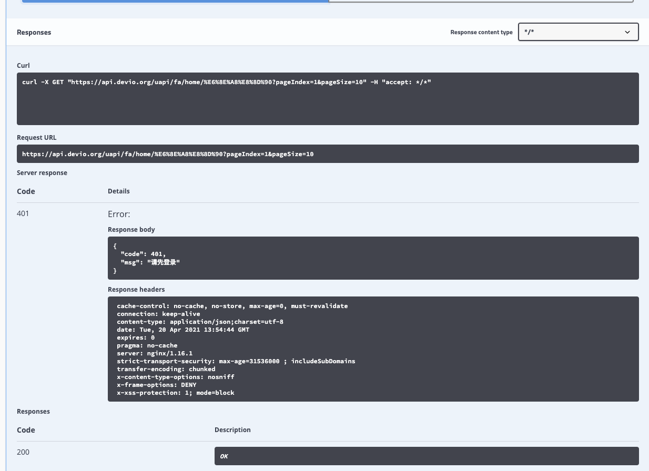Click the OK description box
The image size is (649, 471).
(426, 456)
